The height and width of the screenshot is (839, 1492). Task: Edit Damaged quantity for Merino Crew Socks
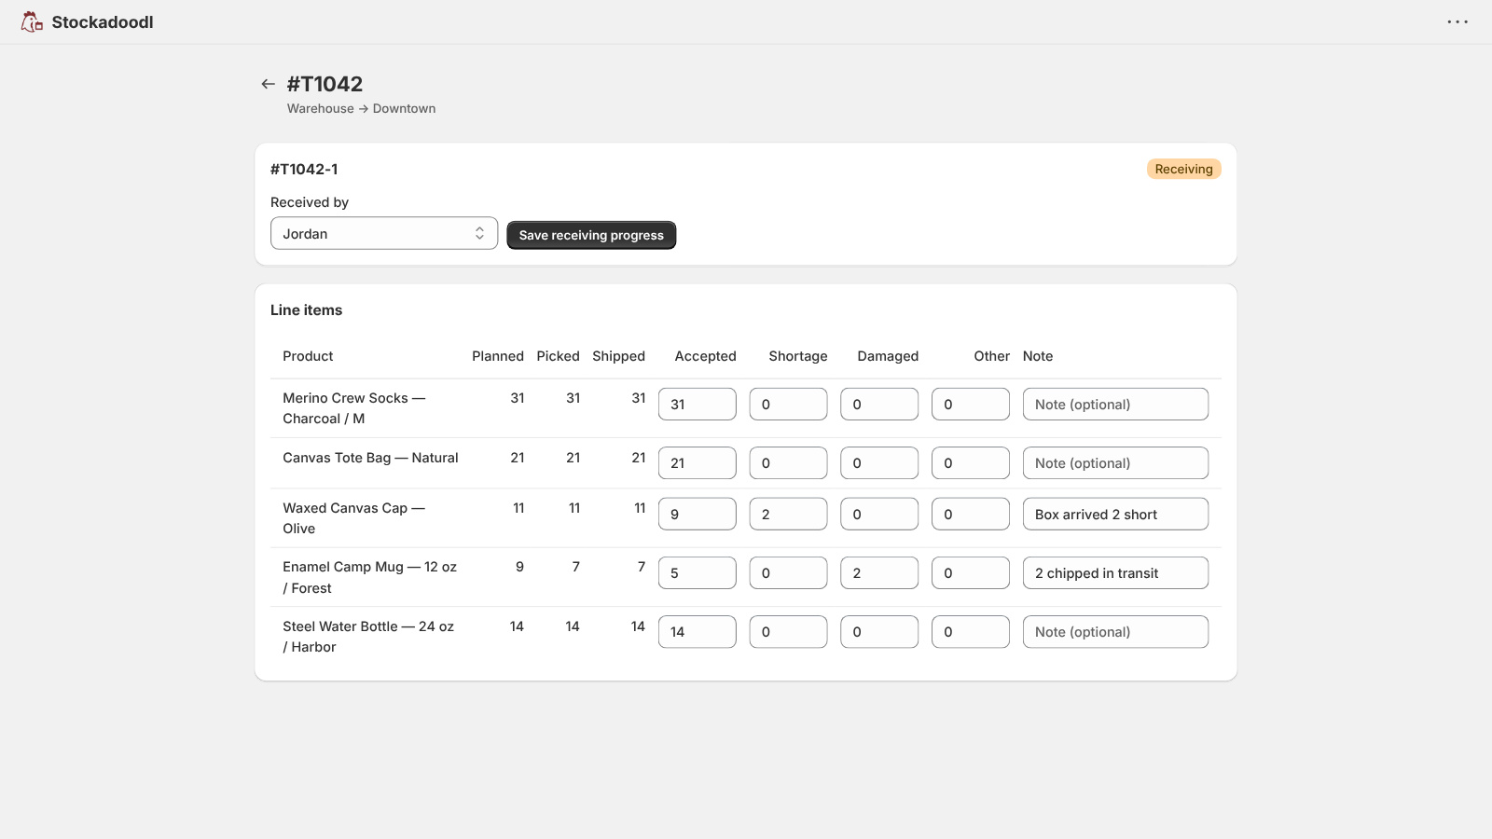pyautogui.click(x=879, y=405)
